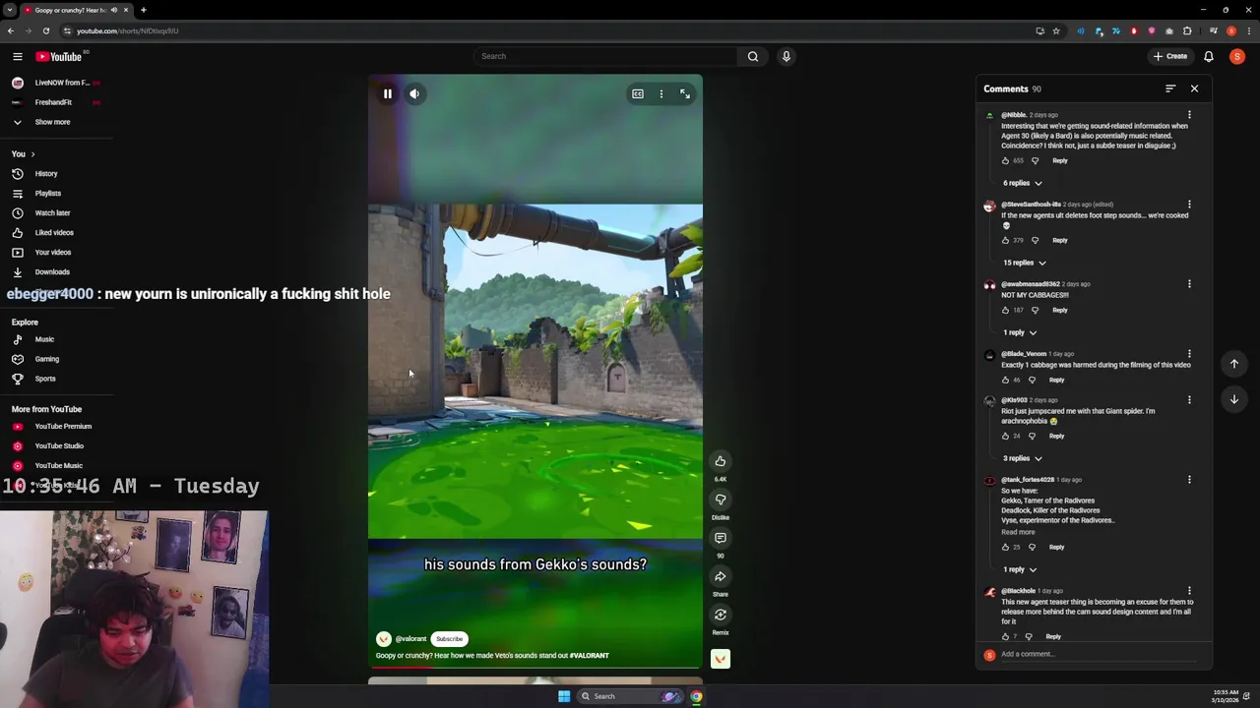Screen dimensions: 1260x708
Task: Focus the YouTube search box
Action: [605, 56]
